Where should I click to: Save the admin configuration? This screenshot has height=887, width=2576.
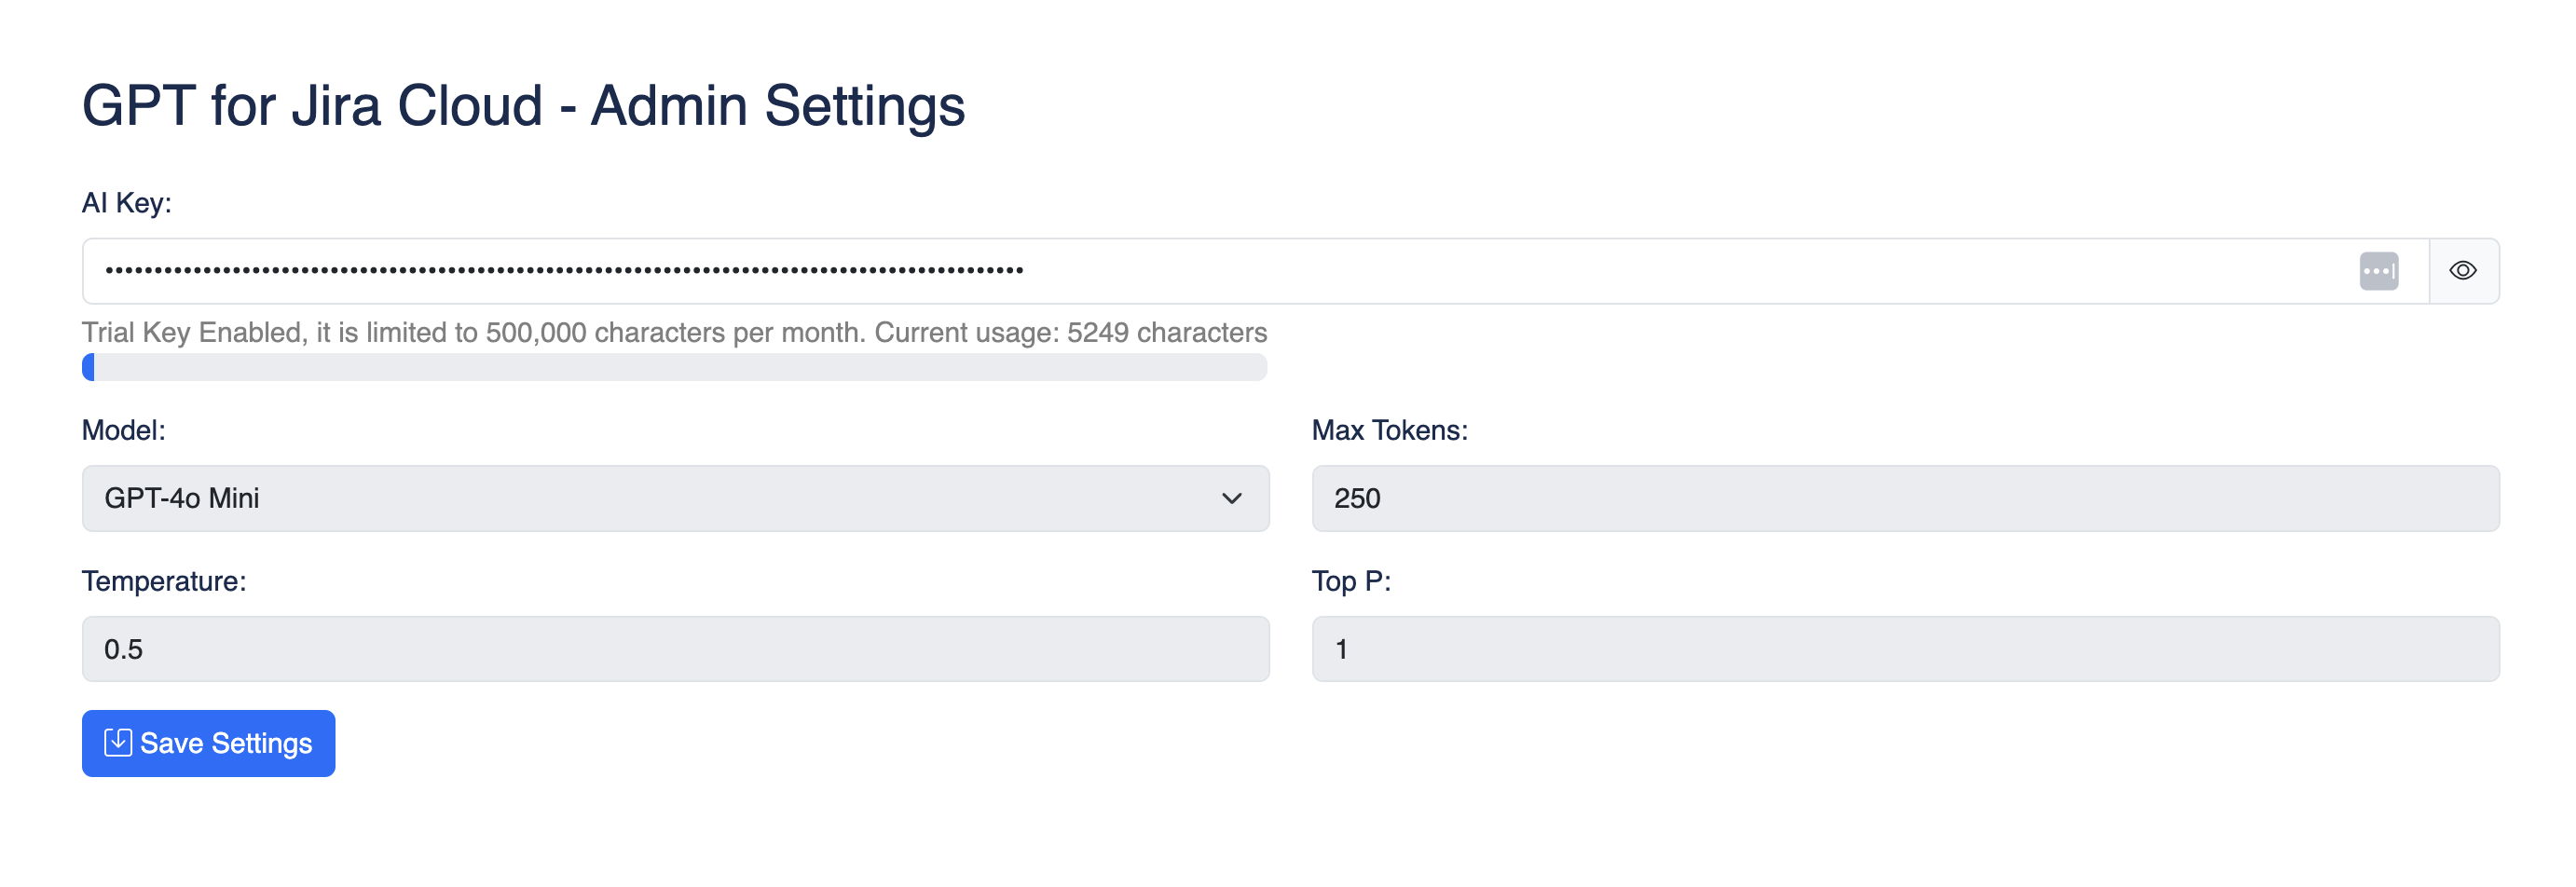pos(208,743)
